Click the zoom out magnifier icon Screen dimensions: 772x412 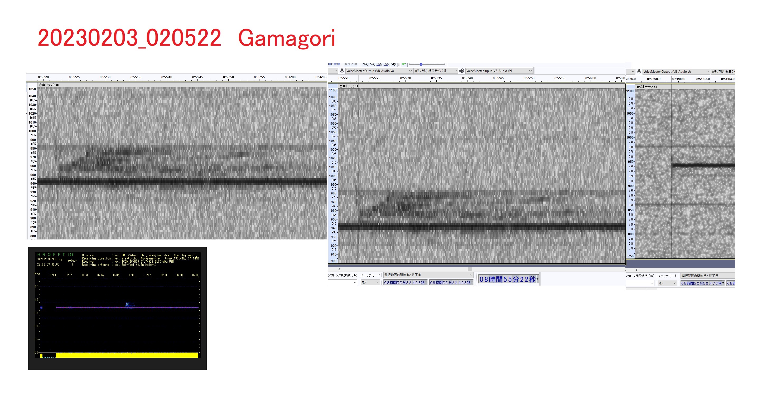(372, 64)
